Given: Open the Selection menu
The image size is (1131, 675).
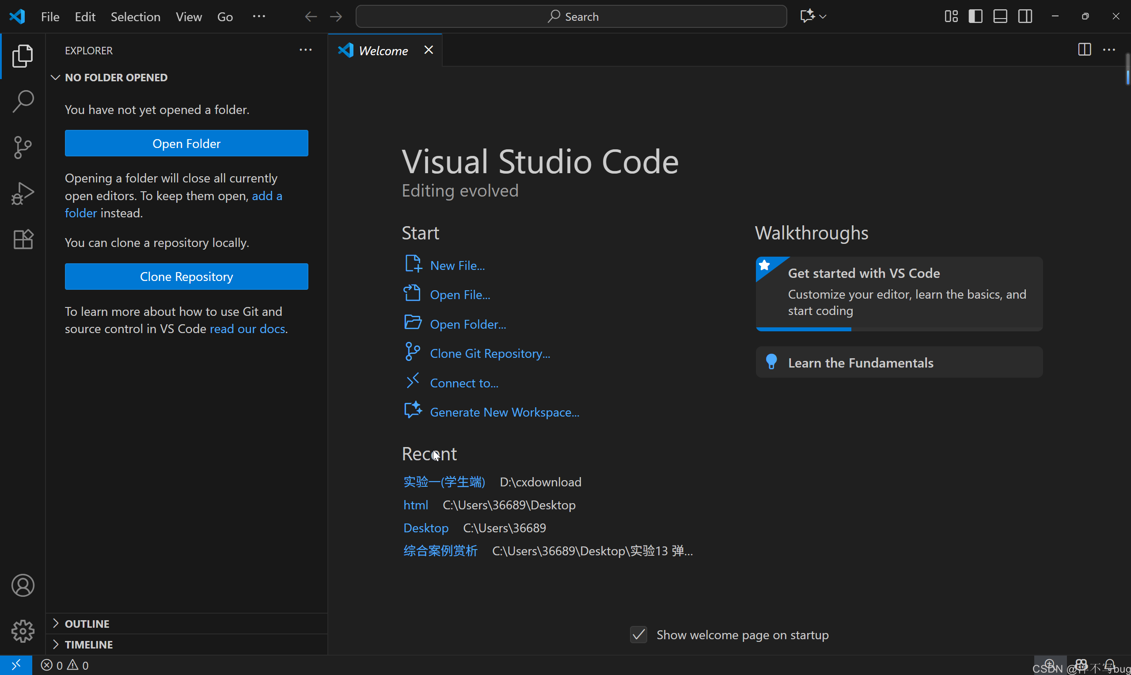Looking at the screenshot, I should [136, 17].
